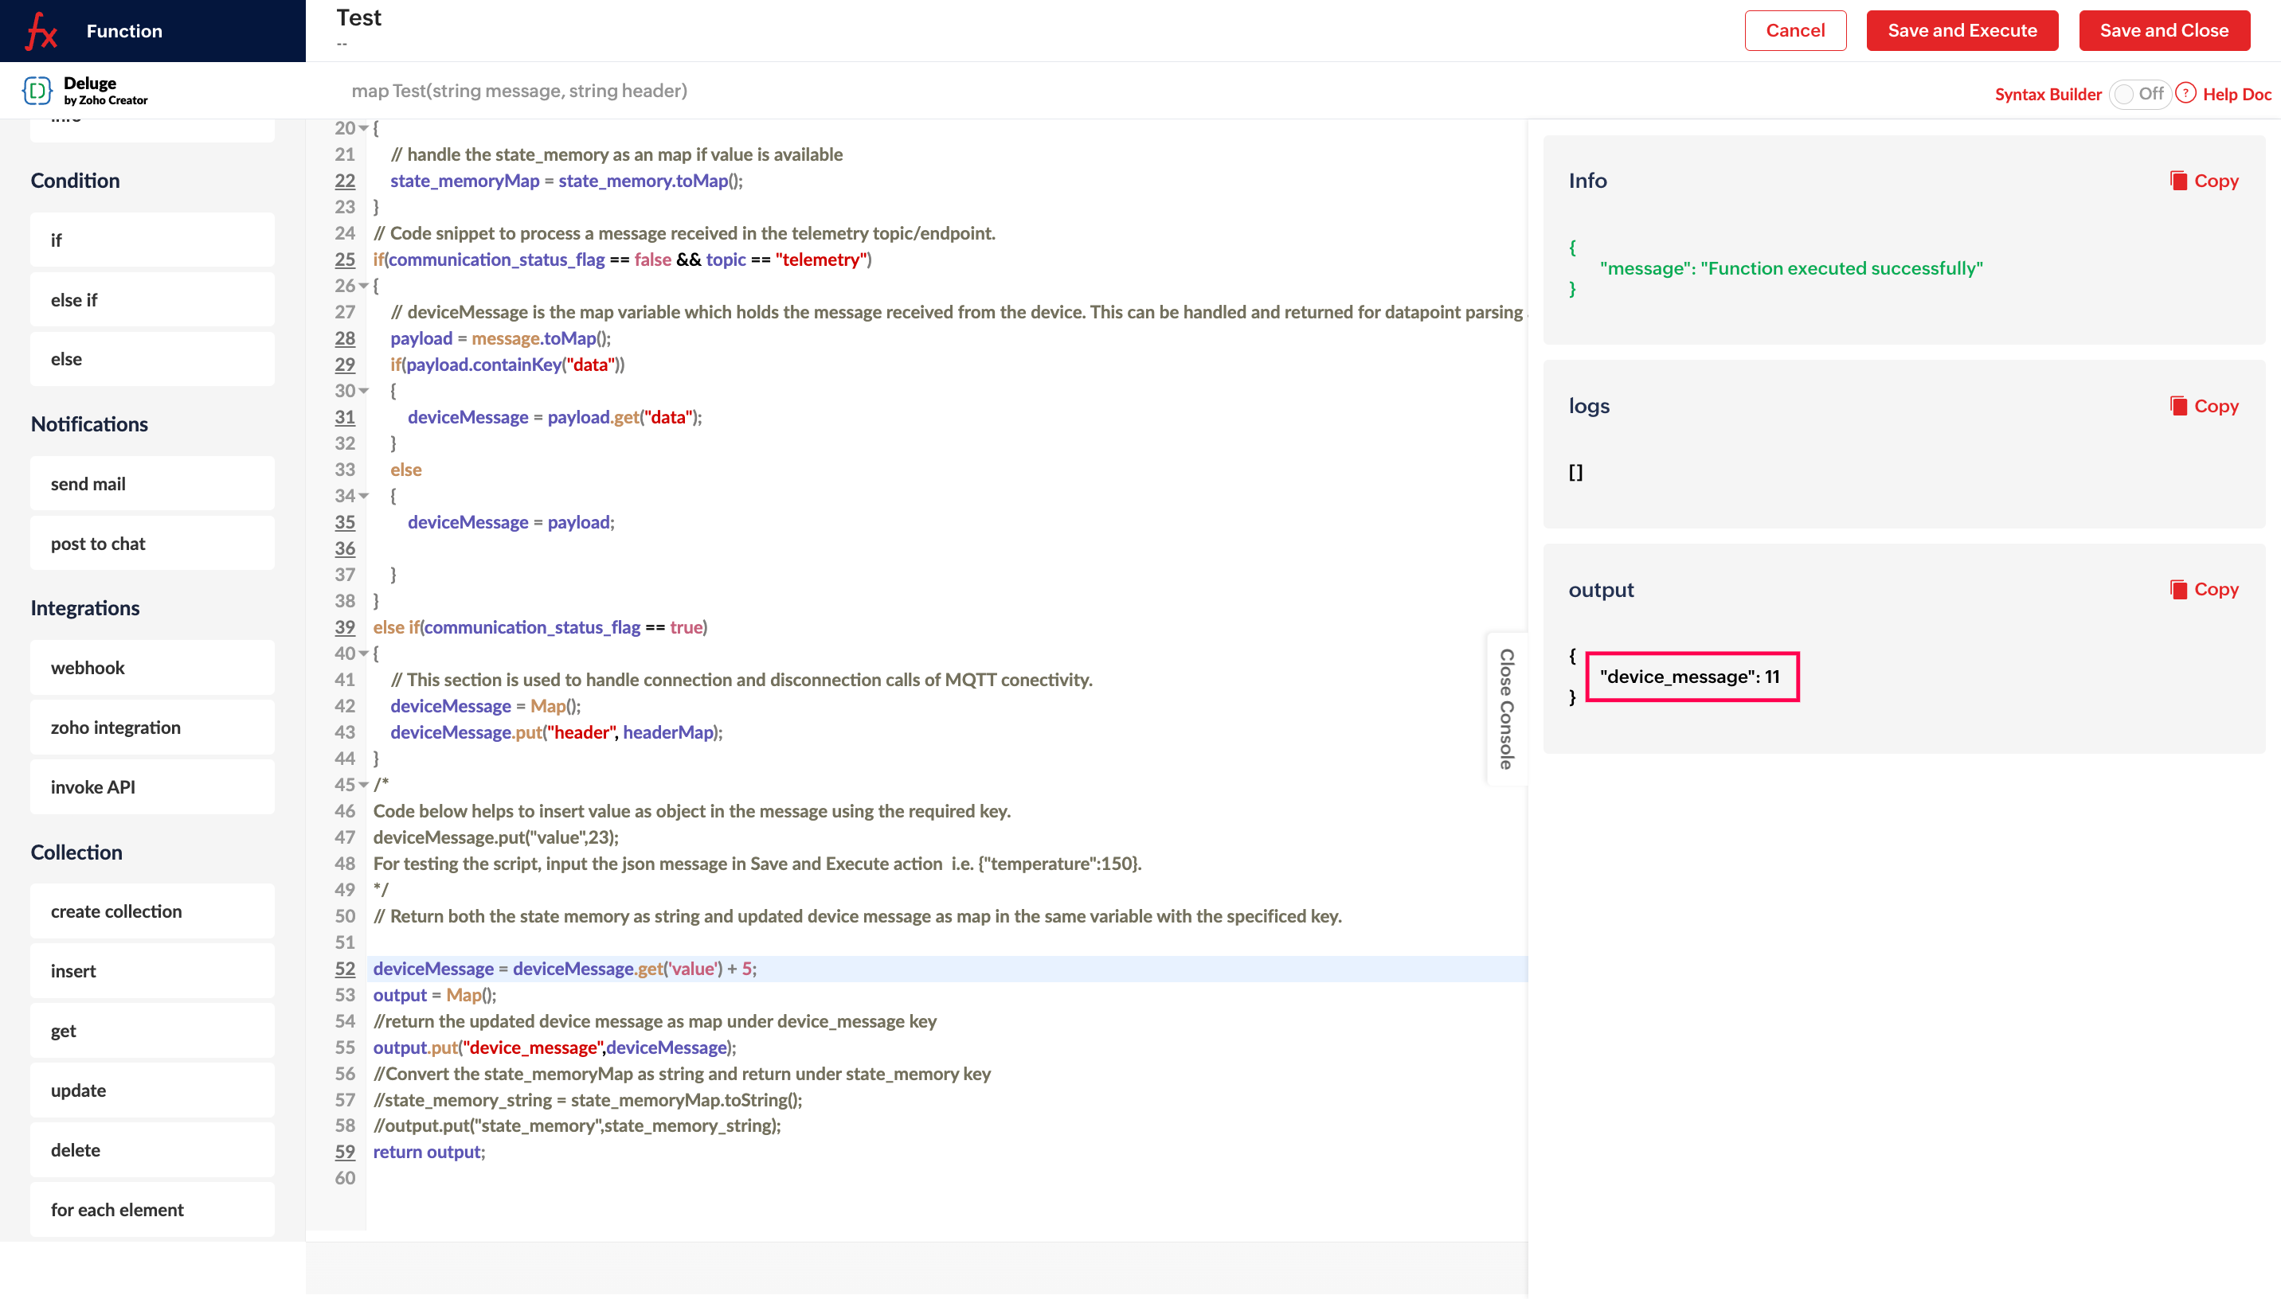Click the Deluge brackets logo icon
This screenshot has width=2281, height=1299.
37,90
